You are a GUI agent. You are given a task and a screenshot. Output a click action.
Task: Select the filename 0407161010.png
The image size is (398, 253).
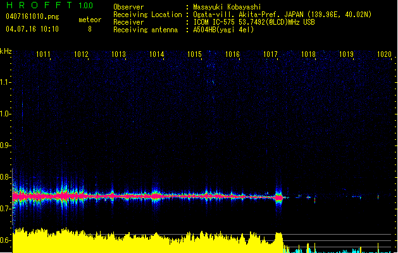32,16
